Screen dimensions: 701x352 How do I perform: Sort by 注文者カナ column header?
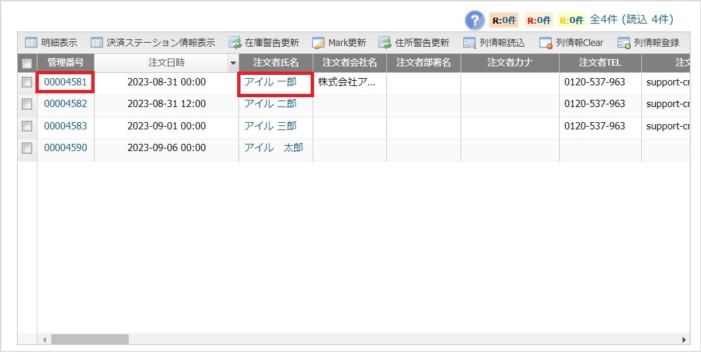click(510, 63)
